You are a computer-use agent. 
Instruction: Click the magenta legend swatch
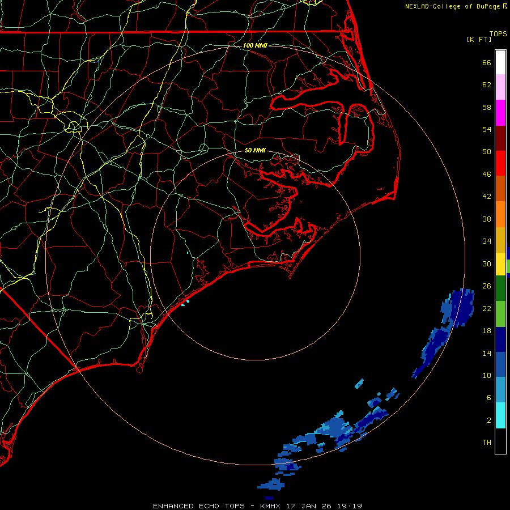500,113
